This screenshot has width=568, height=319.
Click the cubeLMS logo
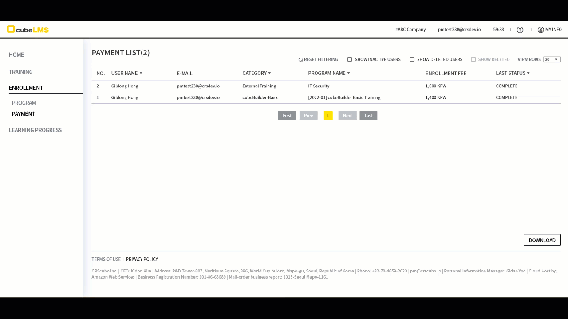[28, 30]
